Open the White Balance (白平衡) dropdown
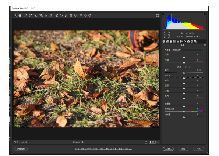This screenshot has width=219, height=156. [188, 50]
